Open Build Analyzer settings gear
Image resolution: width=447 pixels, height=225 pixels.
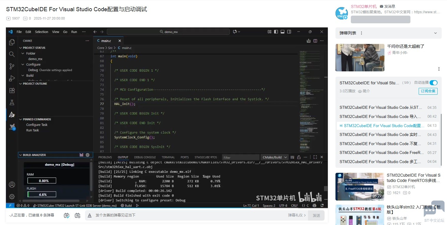pos(88,155)
